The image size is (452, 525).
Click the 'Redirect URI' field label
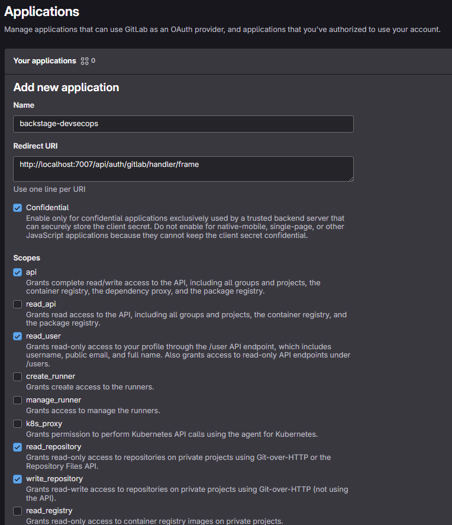tap(35, 146)
